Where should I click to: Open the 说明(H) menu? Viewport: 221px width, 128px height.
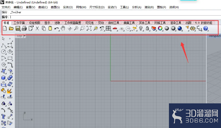(174, 7)
